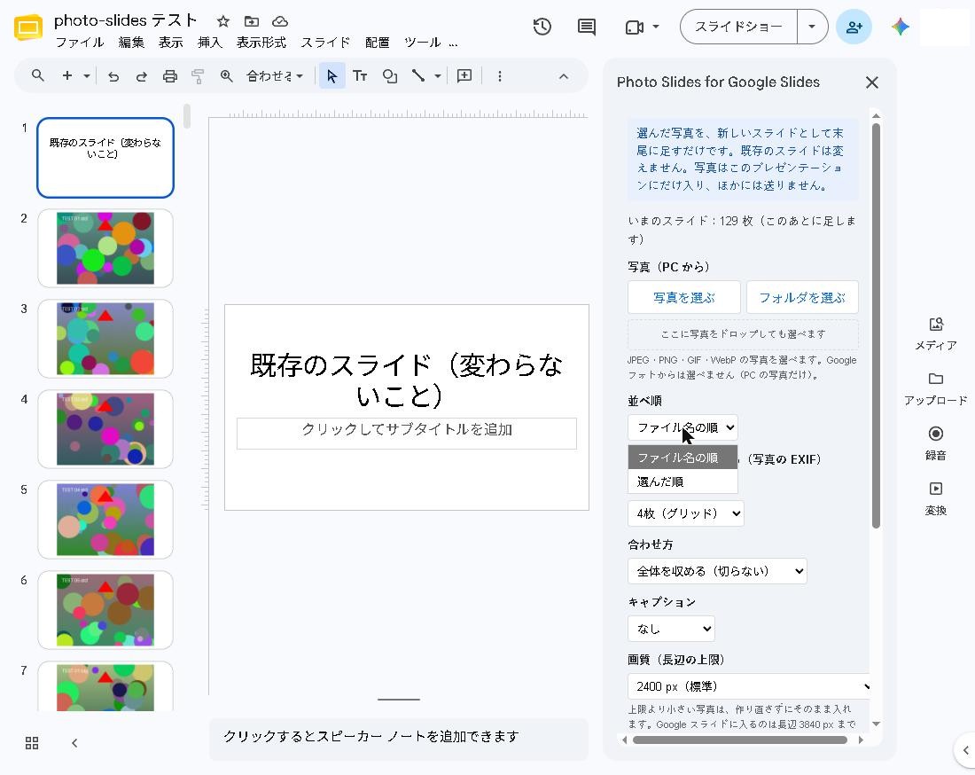Open the 挿入 menu
This screenshot has width=975, height=775.
(x=209, y=43)
